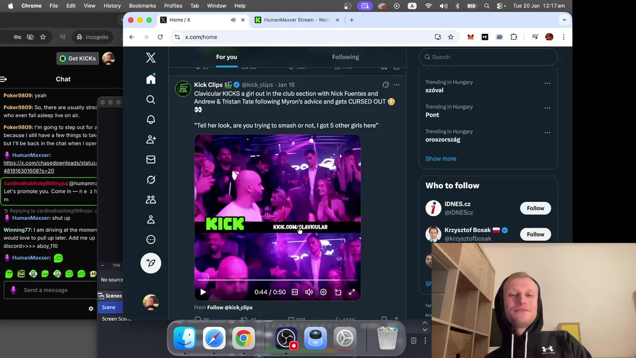The image size is (636, 358).
Task: Go back in Chrome
Action: tap(131, 37)
